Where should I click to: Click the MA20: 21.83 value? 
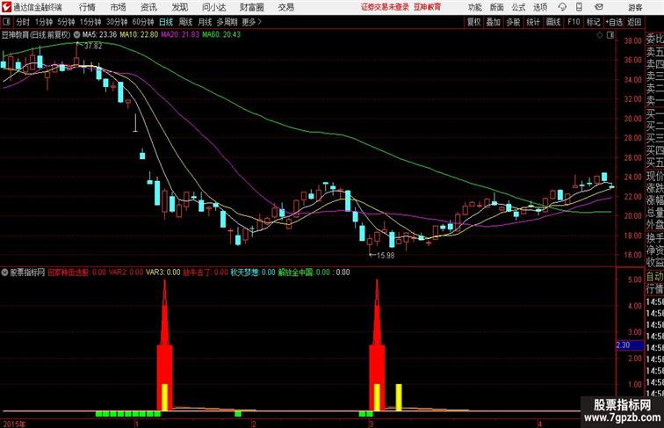(x=180, y=35)
